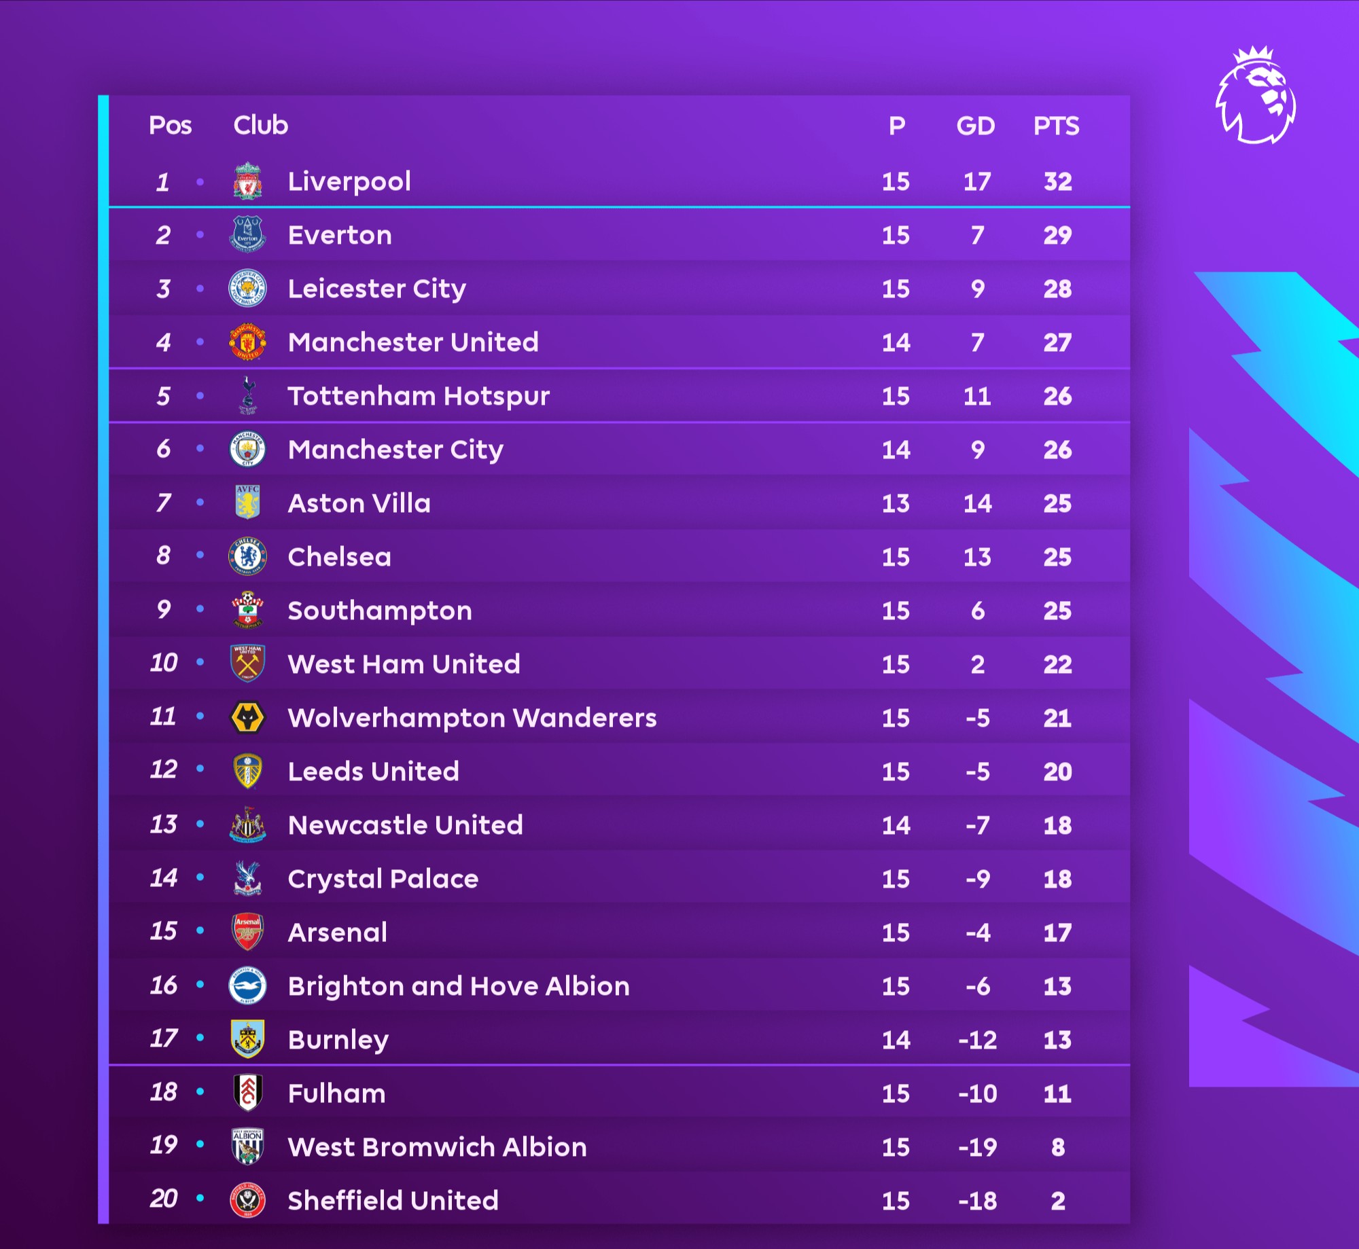1359x1249 pixels.
Task: Select the Club column header
Action: (x=261, y=125)
